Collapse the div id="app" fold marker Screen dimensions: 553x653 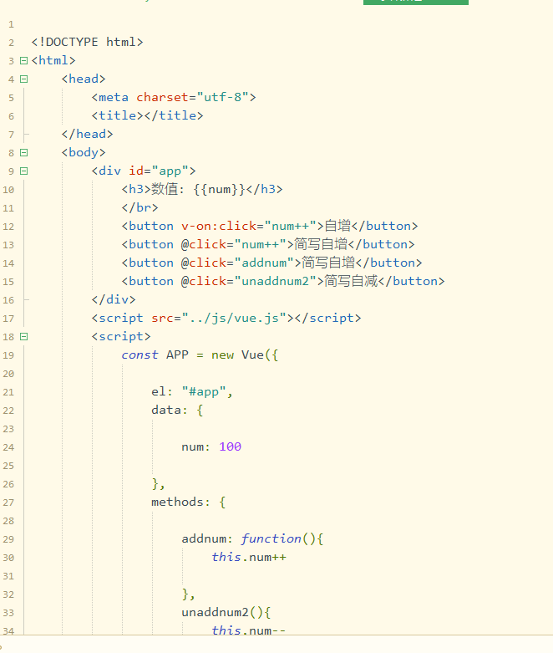pyautogui.click(x=23, y=171)
